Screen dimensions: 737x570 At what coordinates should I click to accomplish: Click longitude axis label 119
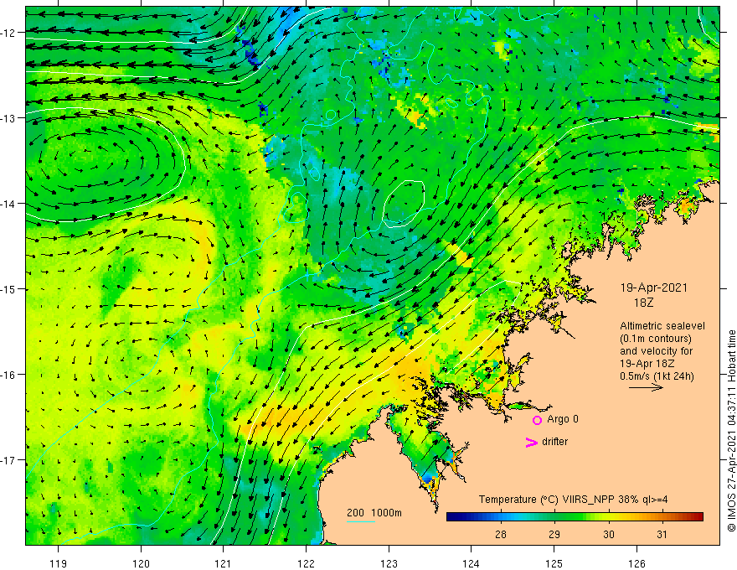[59, 563]
